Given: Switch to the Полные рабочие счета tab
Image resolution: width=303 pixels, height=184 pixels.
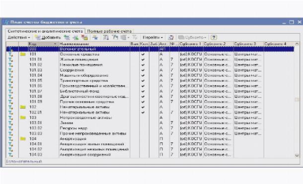Looking at the screenshot, I should (109, 31).
